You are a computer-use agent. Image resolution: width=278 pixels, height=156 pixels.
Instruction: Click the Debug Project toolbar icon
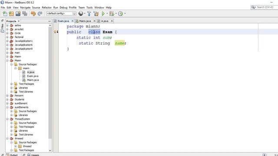[112, 13]
